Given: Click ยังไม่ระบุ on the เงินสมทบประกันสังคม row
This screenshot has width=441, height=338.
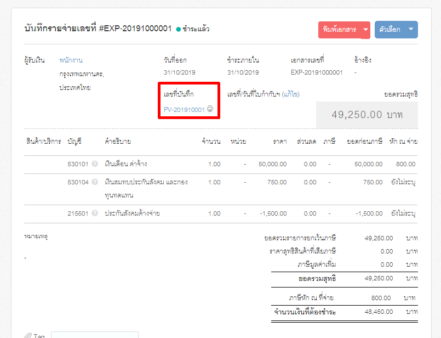Looking at the screenshot, I should pos(404,183).
